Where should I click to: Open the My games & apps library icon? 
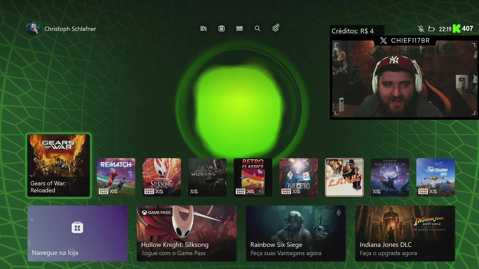tap(204, 28)
